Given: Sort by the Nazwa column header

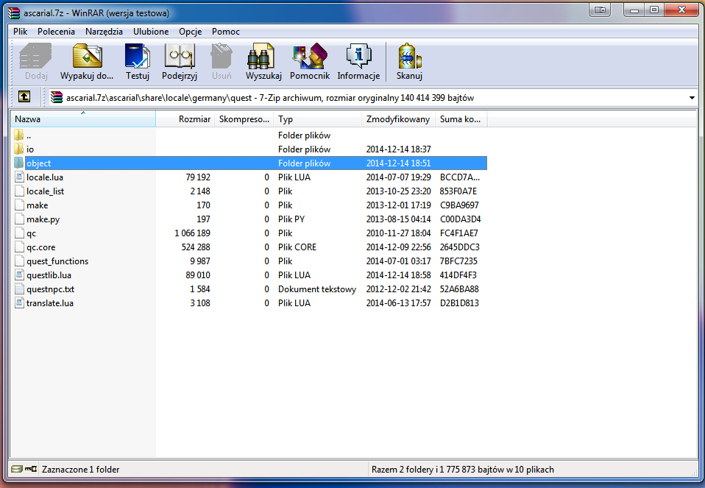Looking at the screenshot, I should (83, 119).
